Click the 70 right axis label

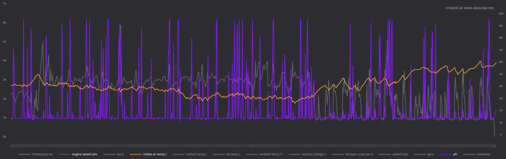501,50
